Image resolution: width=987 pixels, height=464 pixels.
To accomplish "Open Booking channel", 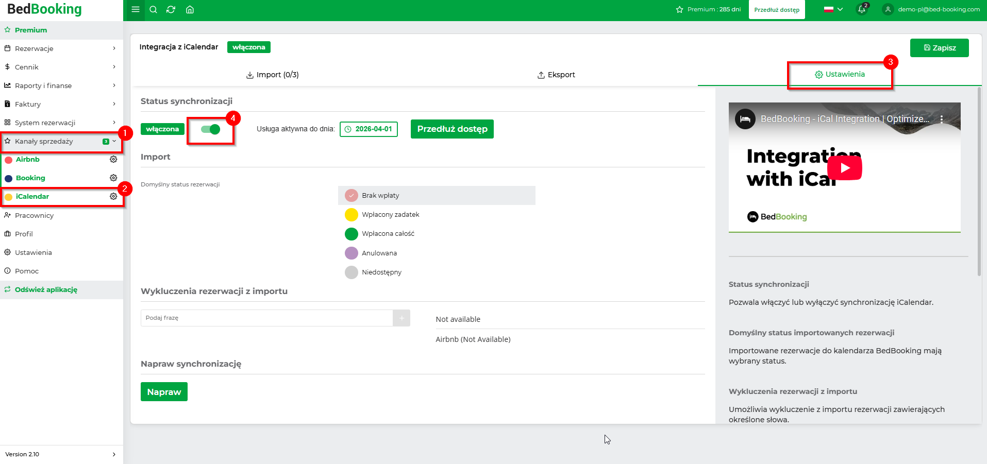I will point(30,178).
